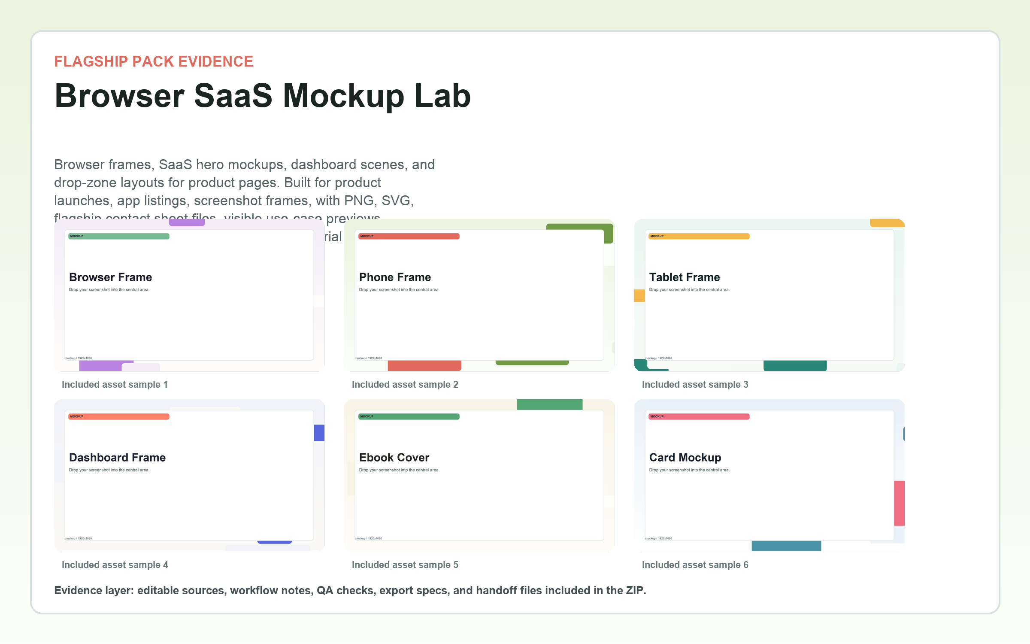Click 'mockup / 1920x1080' label in Browser Frame

79,358
